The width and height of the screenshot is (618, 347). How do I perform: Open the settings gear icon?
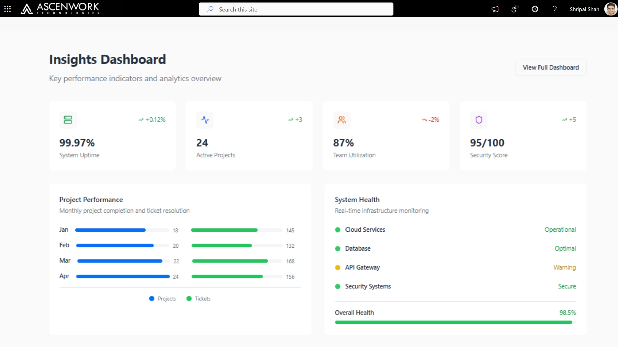[535, 9]
